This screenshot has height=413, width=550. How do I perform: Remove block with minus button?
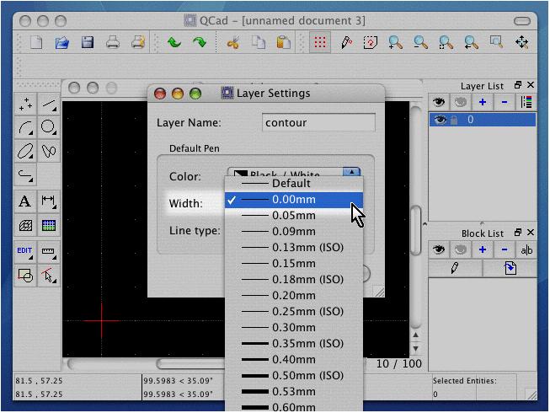point(505,249)
